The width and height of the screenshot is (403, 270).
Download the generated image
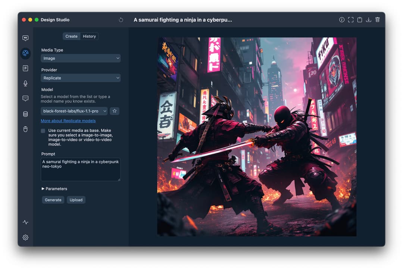[369, 20]
